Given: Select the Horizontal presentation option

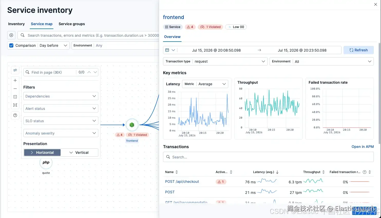Looking at the screenshot, I should (x=42, y=153).
